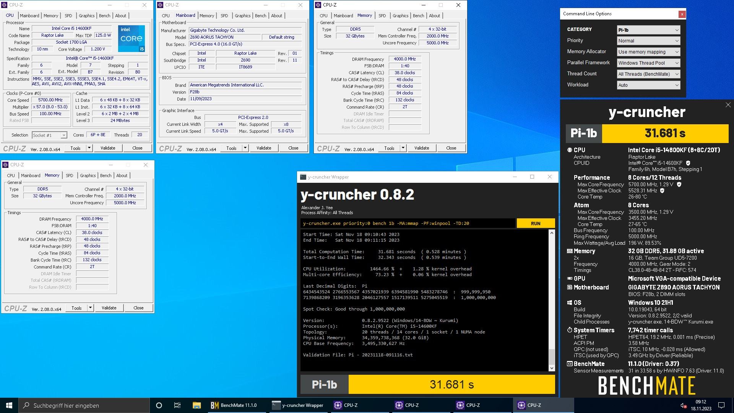Click Validate in CPU-Z Mainboard window
The image size is (734, 413).
[x=264, y=148]
